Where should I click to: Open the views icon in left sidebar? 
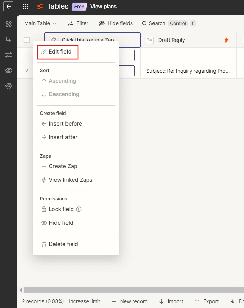click(9, 24)
